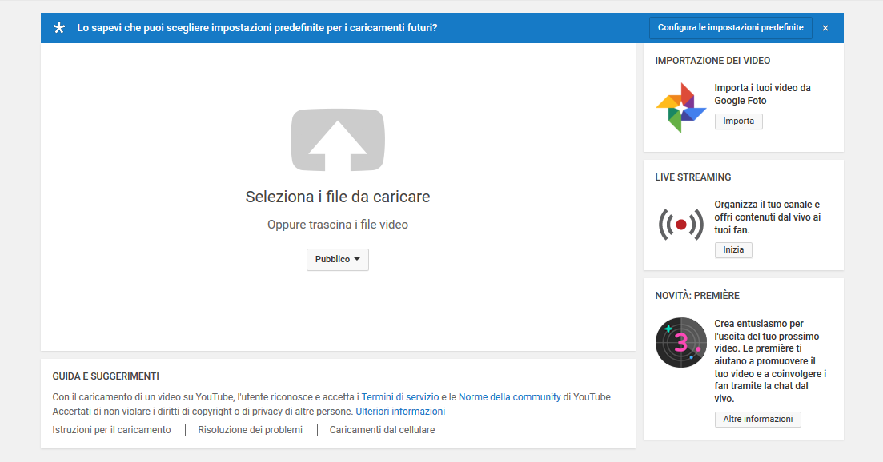Start live streaming with the Inizia button
This screenshot has height=462, width=883.
tap(732, 250)
